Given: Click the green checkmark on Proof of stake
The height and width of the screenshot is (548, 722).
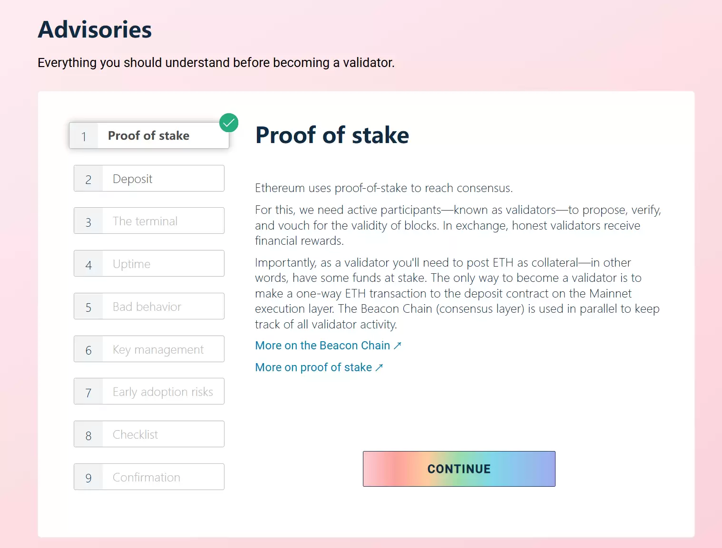Looking at the screenshot, I should 229,123.
